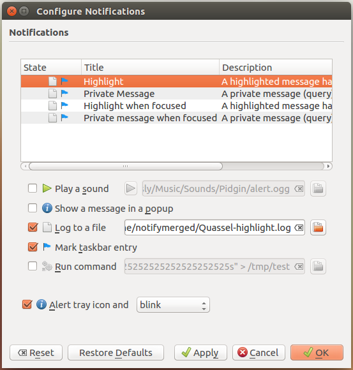The height and width of the screenshot is (370, 353).
Task: Click the blue flag icon in the Highlight row
Action: tap(64, 81)
